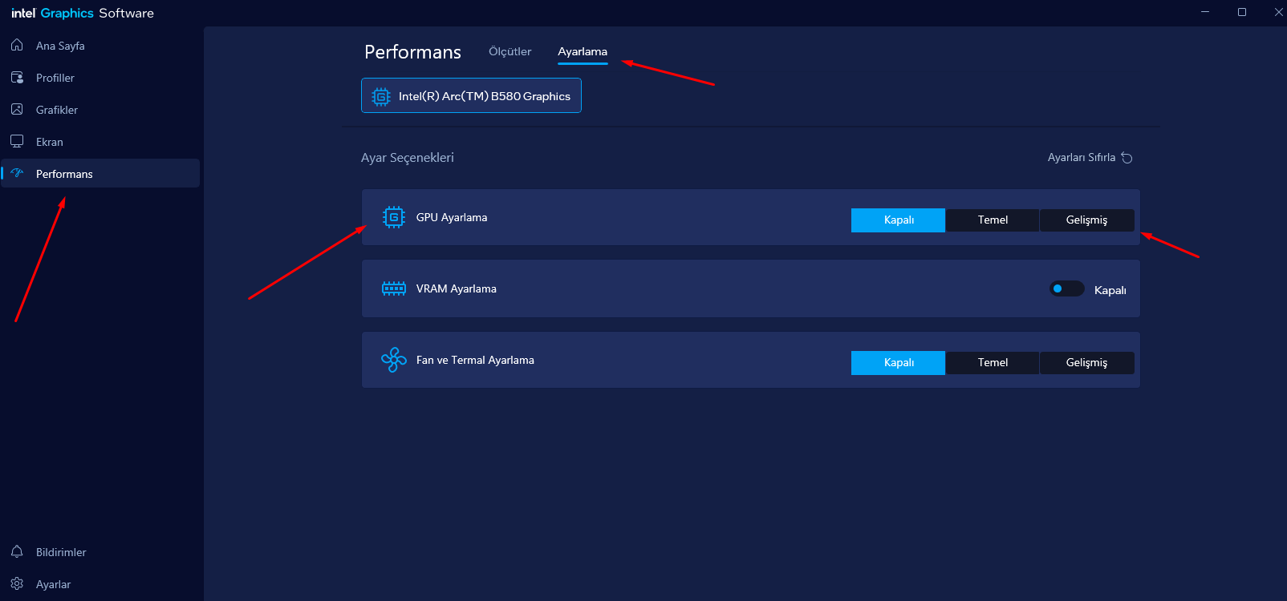Maximize the Intel Graphics Software window

[x=1242, y=12]
